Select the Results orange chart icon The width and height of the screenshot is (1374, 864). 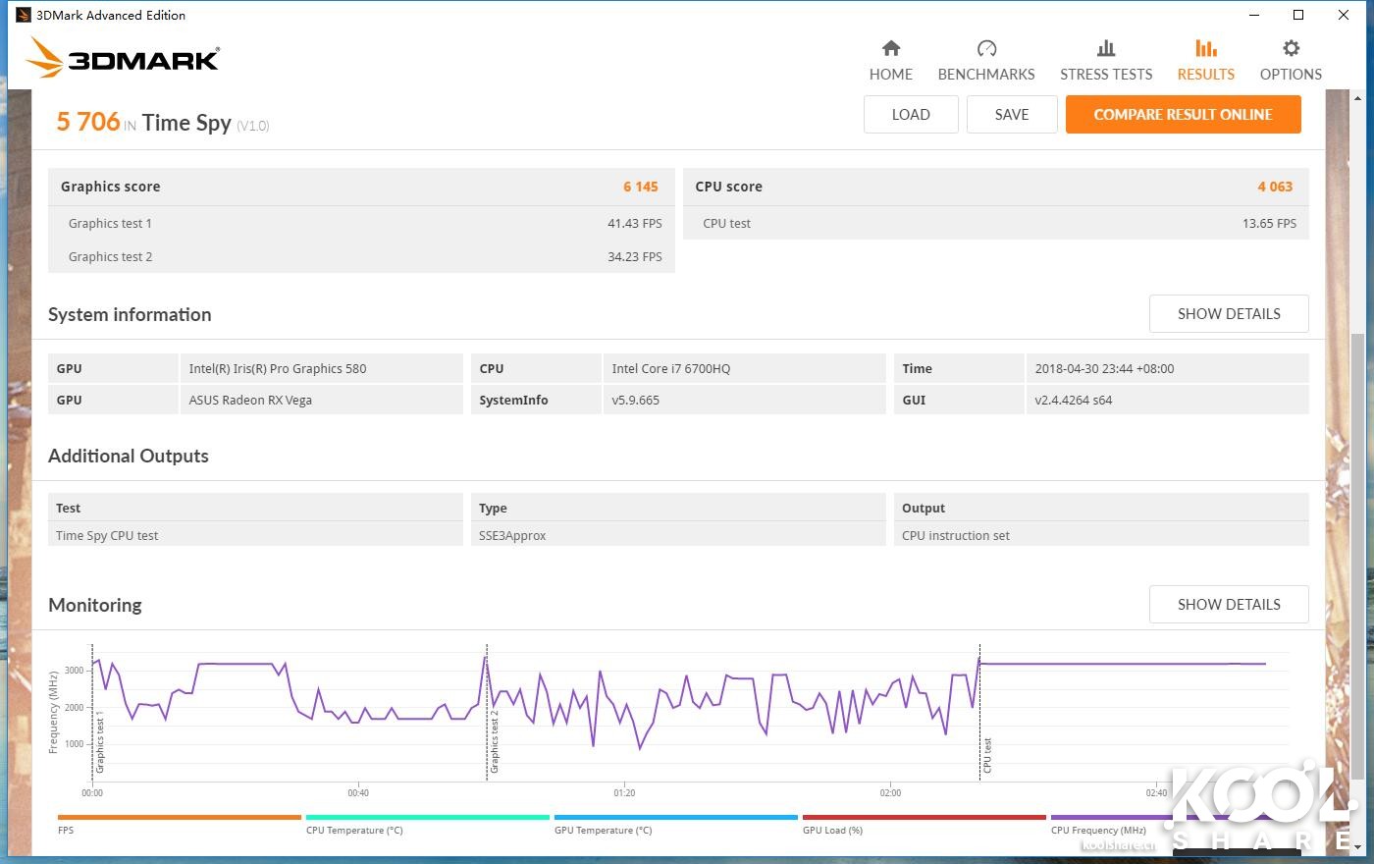[x=1206, y=48]
